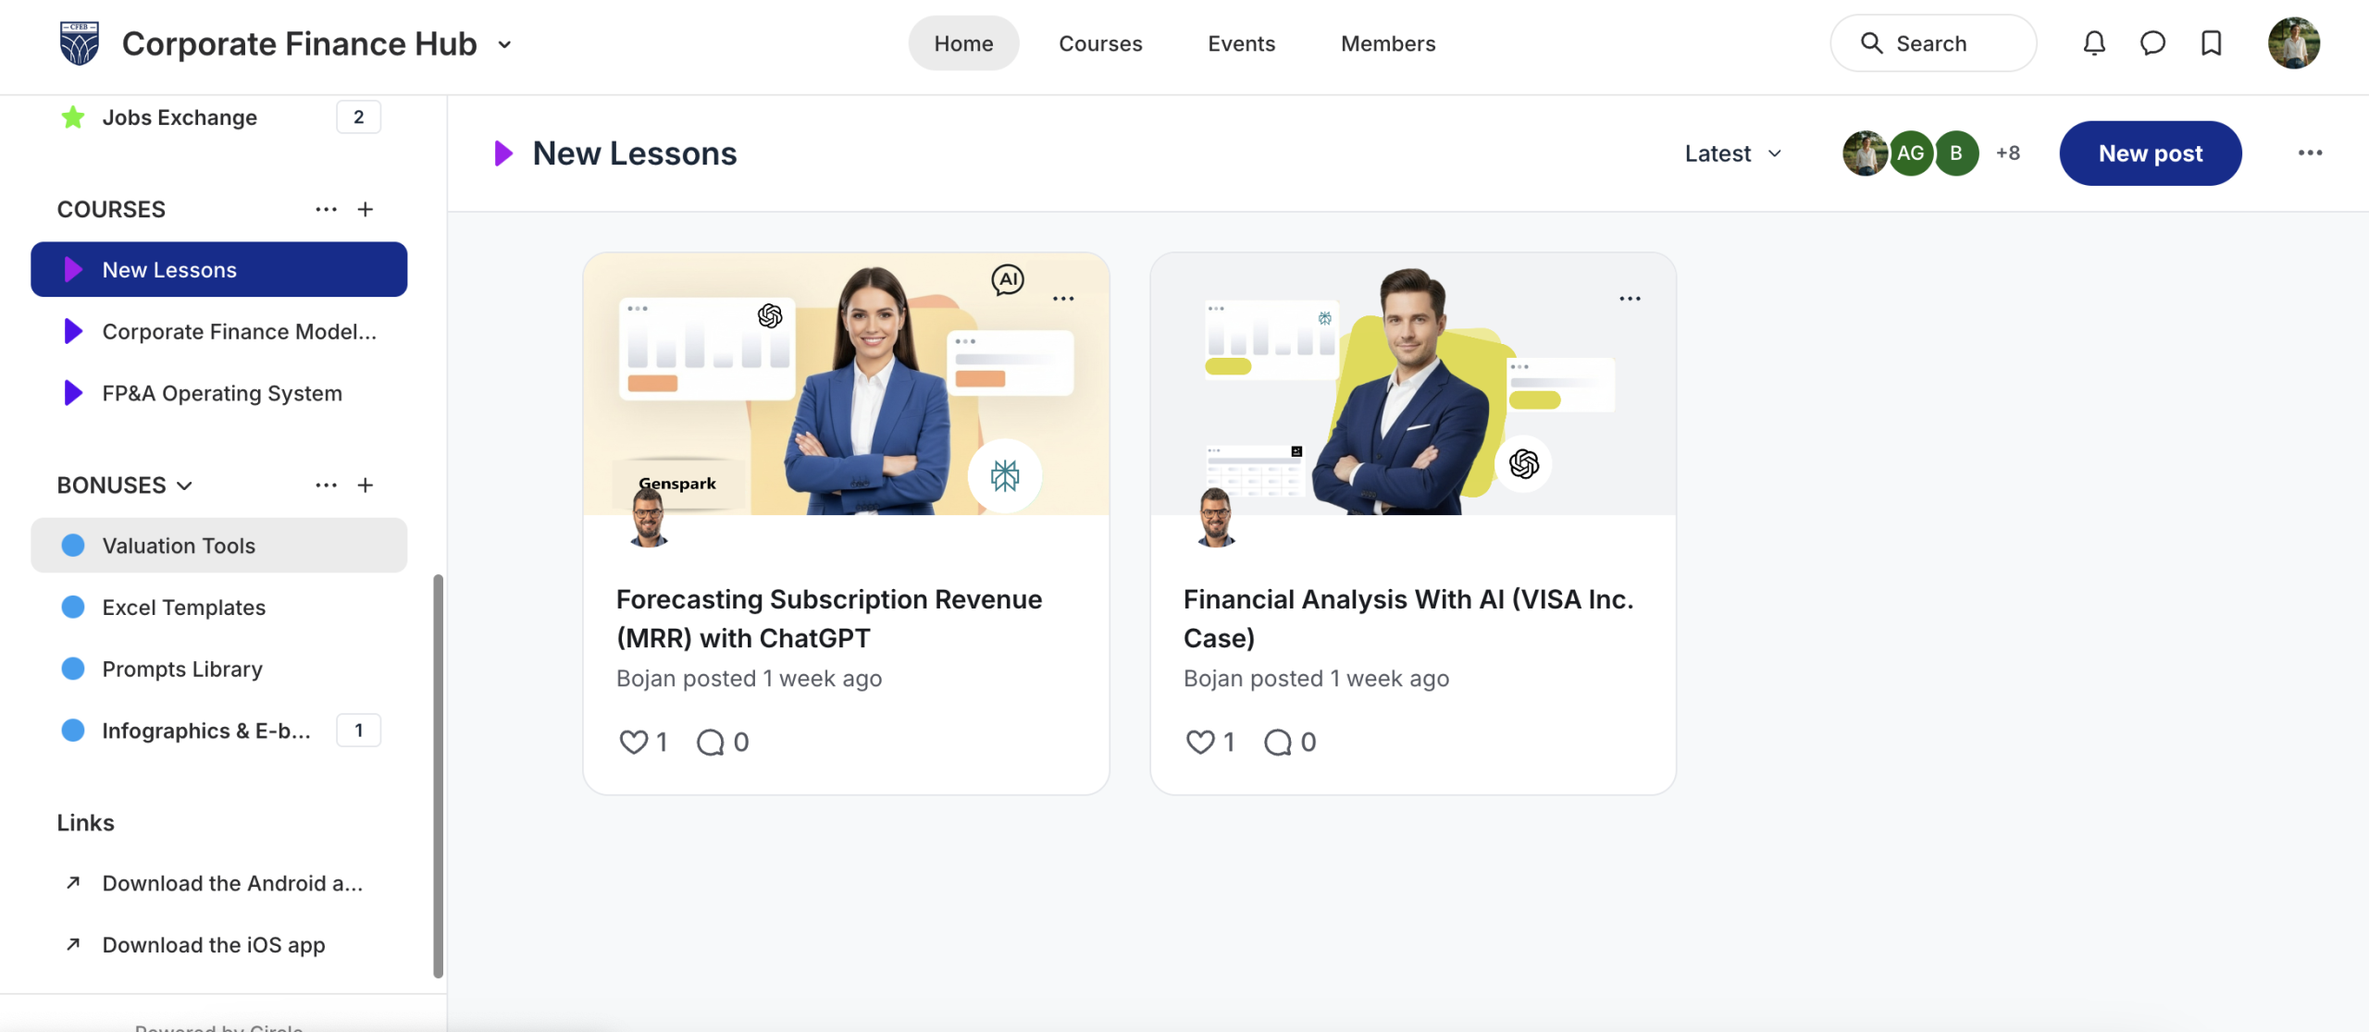Open three-dot menu on the VISA post card
The image size is (2369, 1032).
(1630, 299)
